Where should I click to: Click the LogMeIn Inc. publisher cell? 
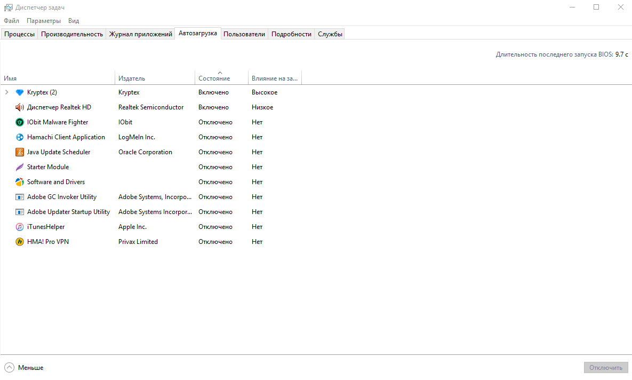click(137, 137)
